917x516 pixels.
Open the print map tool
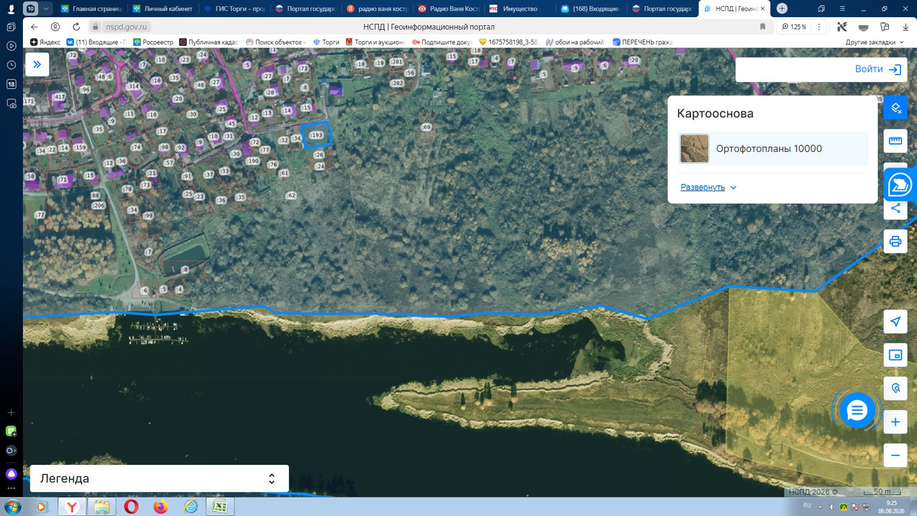click(x=895, y=241)
